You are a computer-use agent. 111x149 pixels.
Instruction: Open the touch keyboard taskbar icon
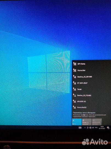[80, 128]
